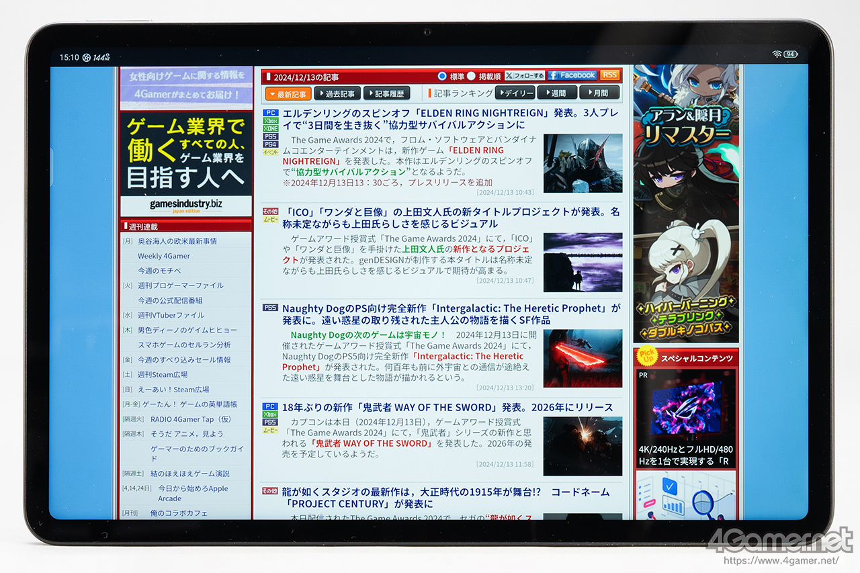Select the 掲載順 sort radio button
Image resolution: width=860 pixels, height=573 pixels.
tap(472, 77)
